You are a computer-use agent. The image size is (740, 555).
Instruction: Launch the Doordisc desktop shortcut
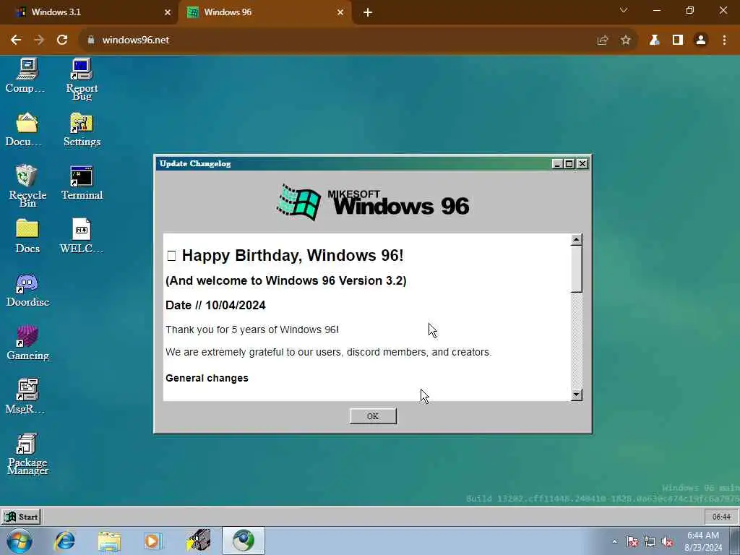pos(27,290)
